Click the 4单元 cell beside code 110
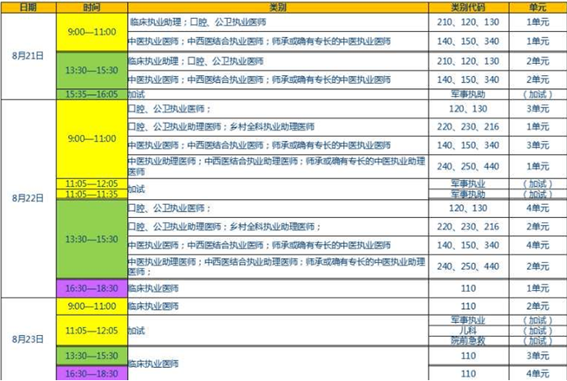The image size is (567, 381). [x=538, y=373]
